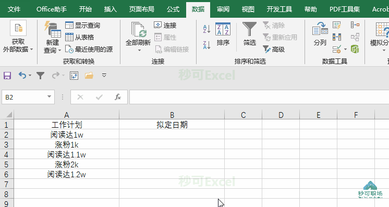Click quick access filter funnel icon

40,75
